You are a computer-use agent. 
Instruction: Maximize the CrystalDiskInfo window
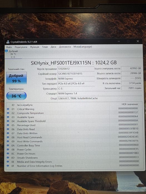click(x=128, y=41)
